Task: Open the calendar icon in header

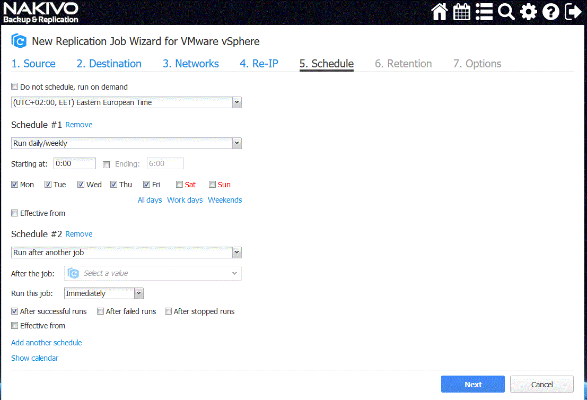Action: click(x=461, y=12)
